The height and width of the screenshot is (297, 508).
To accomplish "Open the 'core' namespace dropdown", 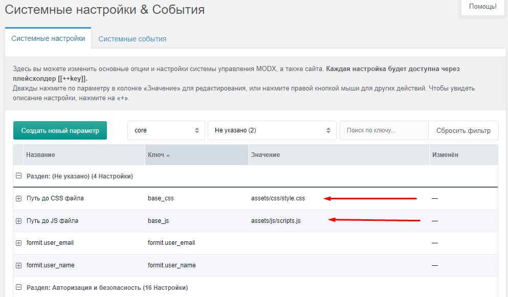I will tap(166, 130).
